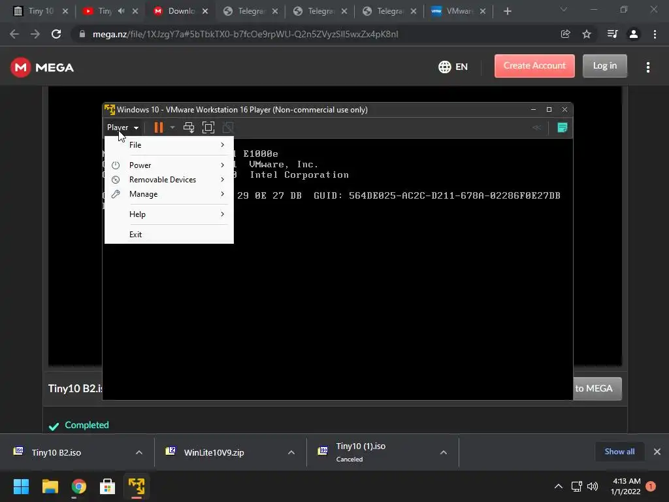The height and width of the screenshot is (502, 669).
Task: Expand options for Tiny10 (1).iso download
Action: [x=444, y=452]
